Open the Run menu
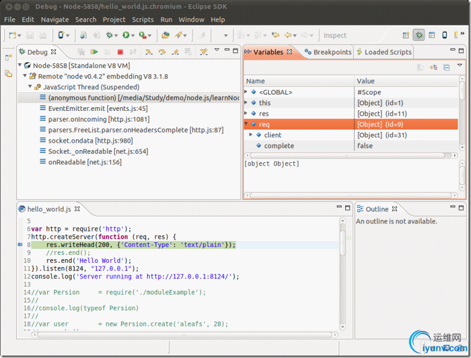 point(166,19)
